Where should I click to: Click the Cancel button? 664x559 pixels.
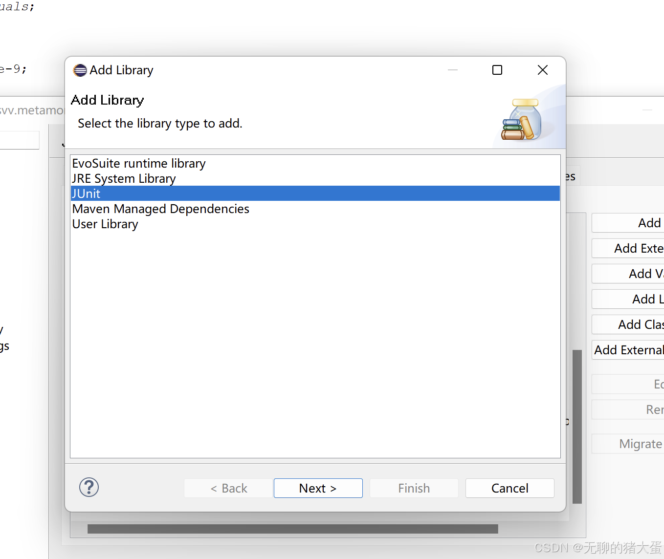click(x=509, y=488)
